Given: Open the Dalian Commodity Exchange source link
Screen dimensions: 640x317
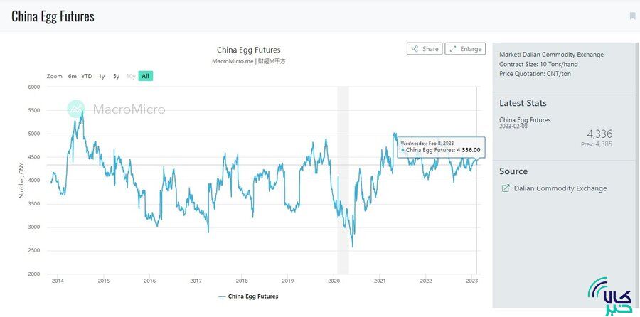Looking at the screenshot, I should (560, 188).
